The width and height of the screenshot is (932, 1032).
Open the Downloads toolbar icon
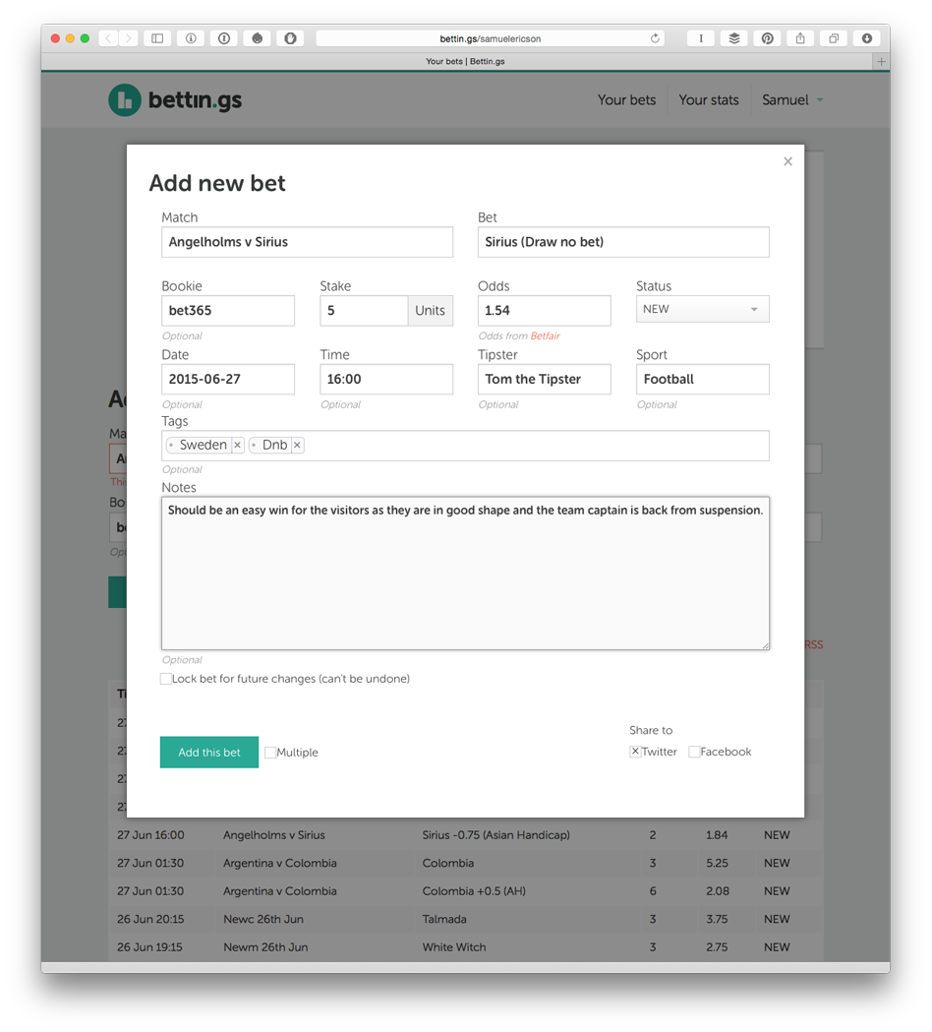click(x=867, y=38)
